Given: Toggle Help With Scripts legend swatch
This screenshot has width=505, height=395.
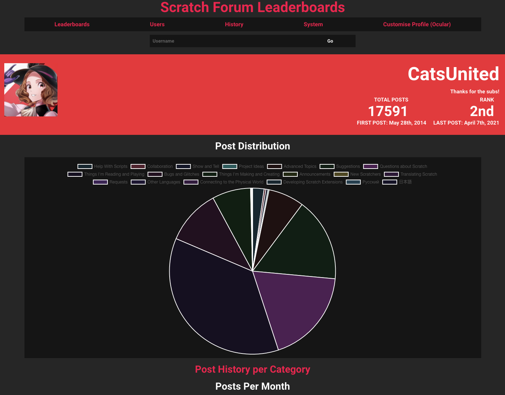Looking at the screenshot, I should (x=85, y=166).
